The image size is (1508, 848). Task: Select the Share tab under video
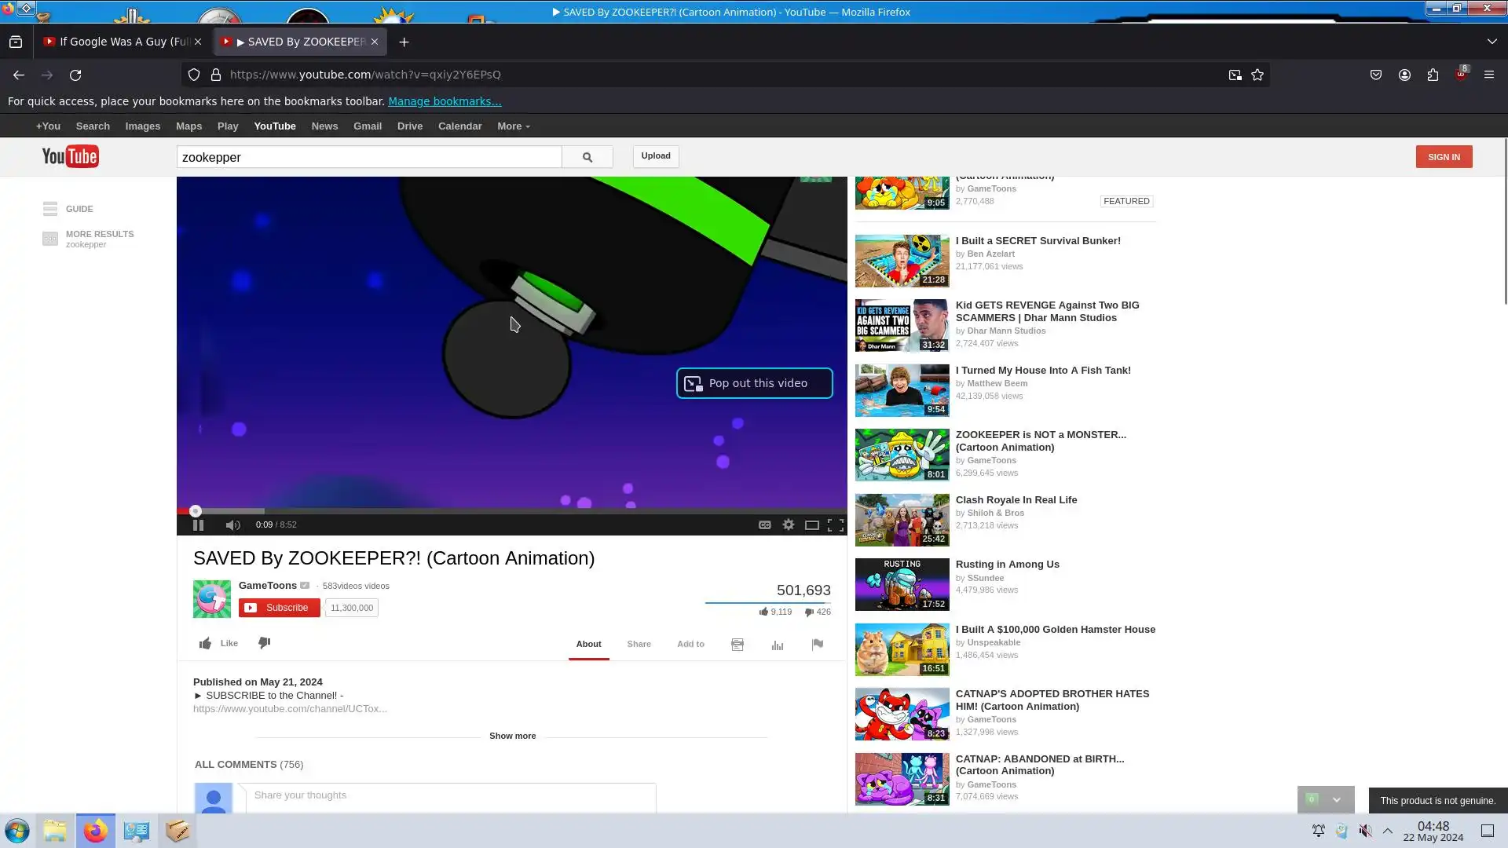[639, 644]
